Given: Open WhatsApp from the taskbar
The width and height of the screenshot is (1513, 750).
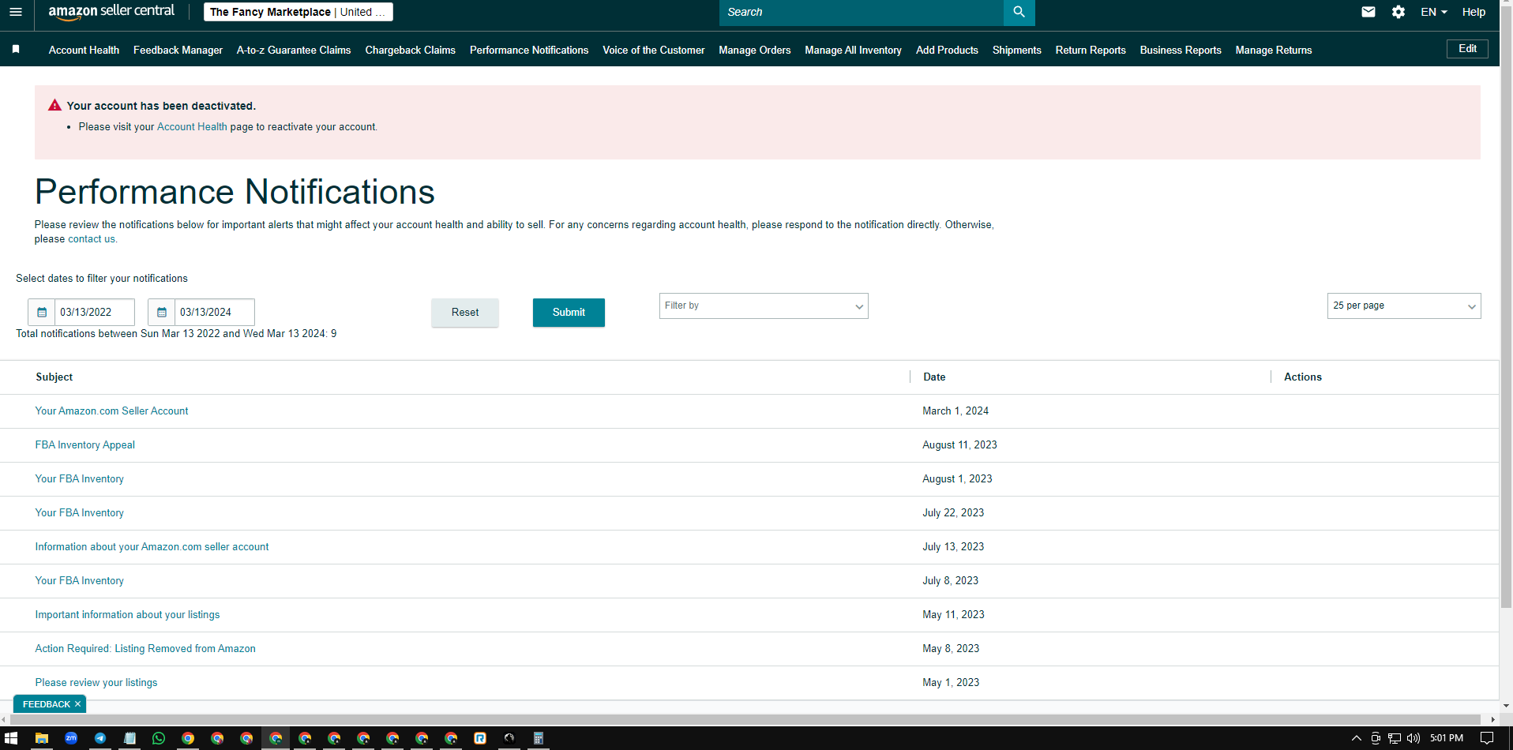Looking at the screenshot, I should 159,738.
